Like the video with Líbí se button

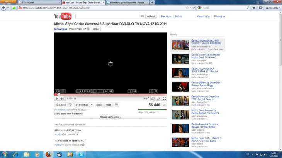click(61, 105)
